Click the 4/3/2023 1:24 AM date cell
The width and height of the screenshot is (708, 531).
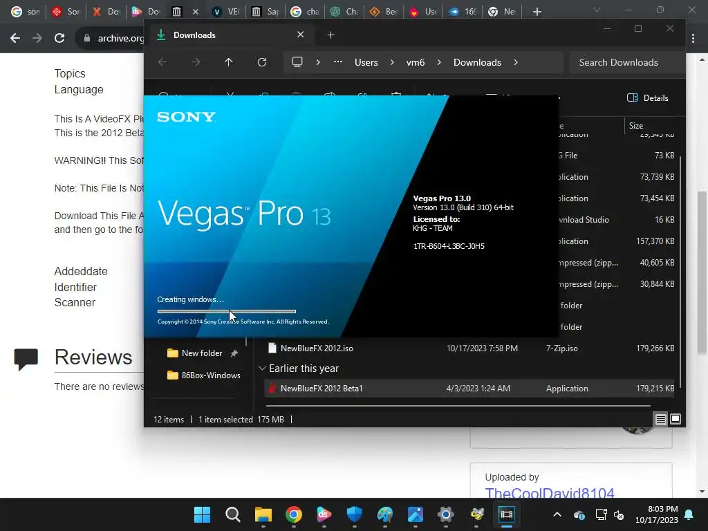(478, 389)
